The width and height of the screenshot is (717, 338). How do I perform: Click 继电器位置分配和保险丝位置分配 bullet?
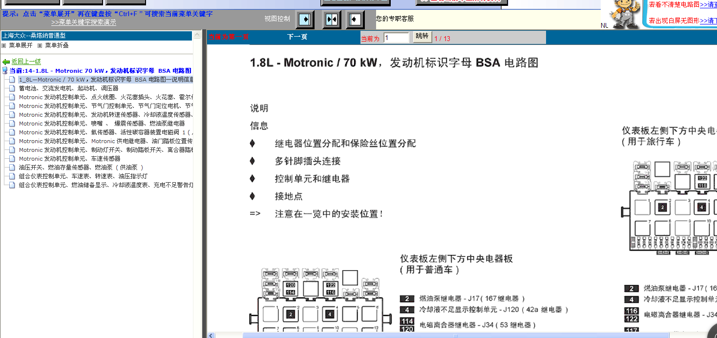point(345,144)
